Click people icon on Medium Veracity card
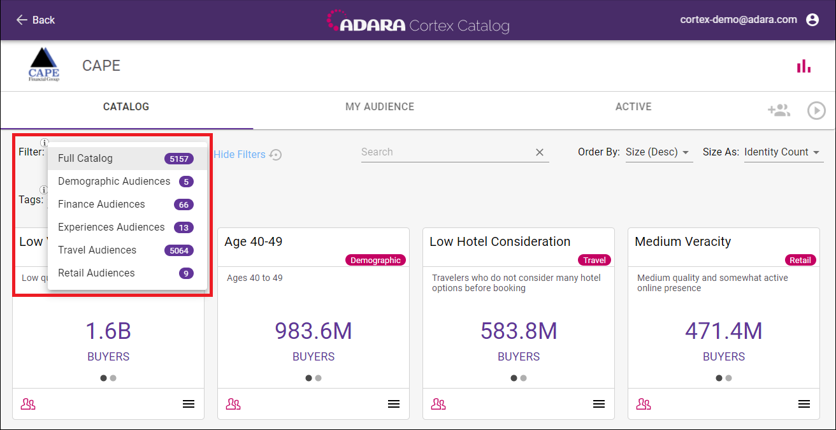Viewport: 836px width, 430px height. click(644, 404)
